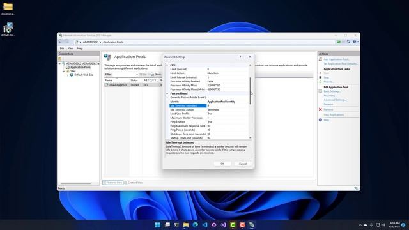Image resolution: width=409 pixels, height=230 pixels.
Task: Open the File menu in IIS Manager
Action: pos(62,49)
